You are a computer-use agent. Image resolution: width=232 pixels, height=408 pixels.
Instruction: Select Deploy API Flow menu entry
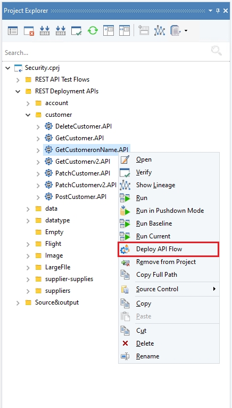(x=169, y=249)
